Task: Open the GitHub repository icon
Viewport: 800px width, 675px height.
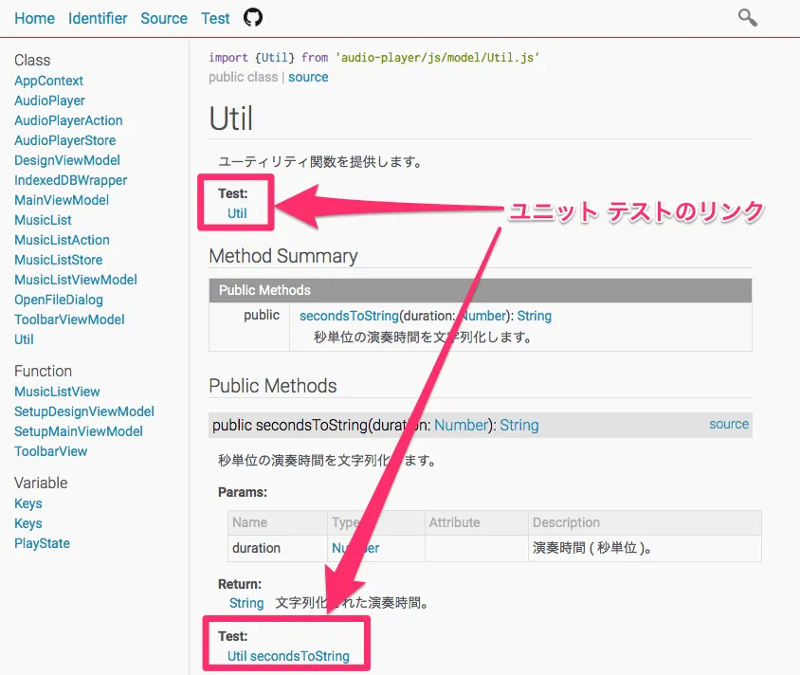Action: [x=253, y=18]
